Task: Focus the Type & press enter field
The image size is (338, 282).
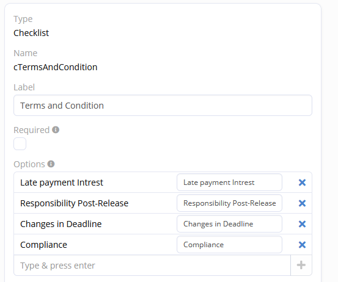Action: coord(152,265)
